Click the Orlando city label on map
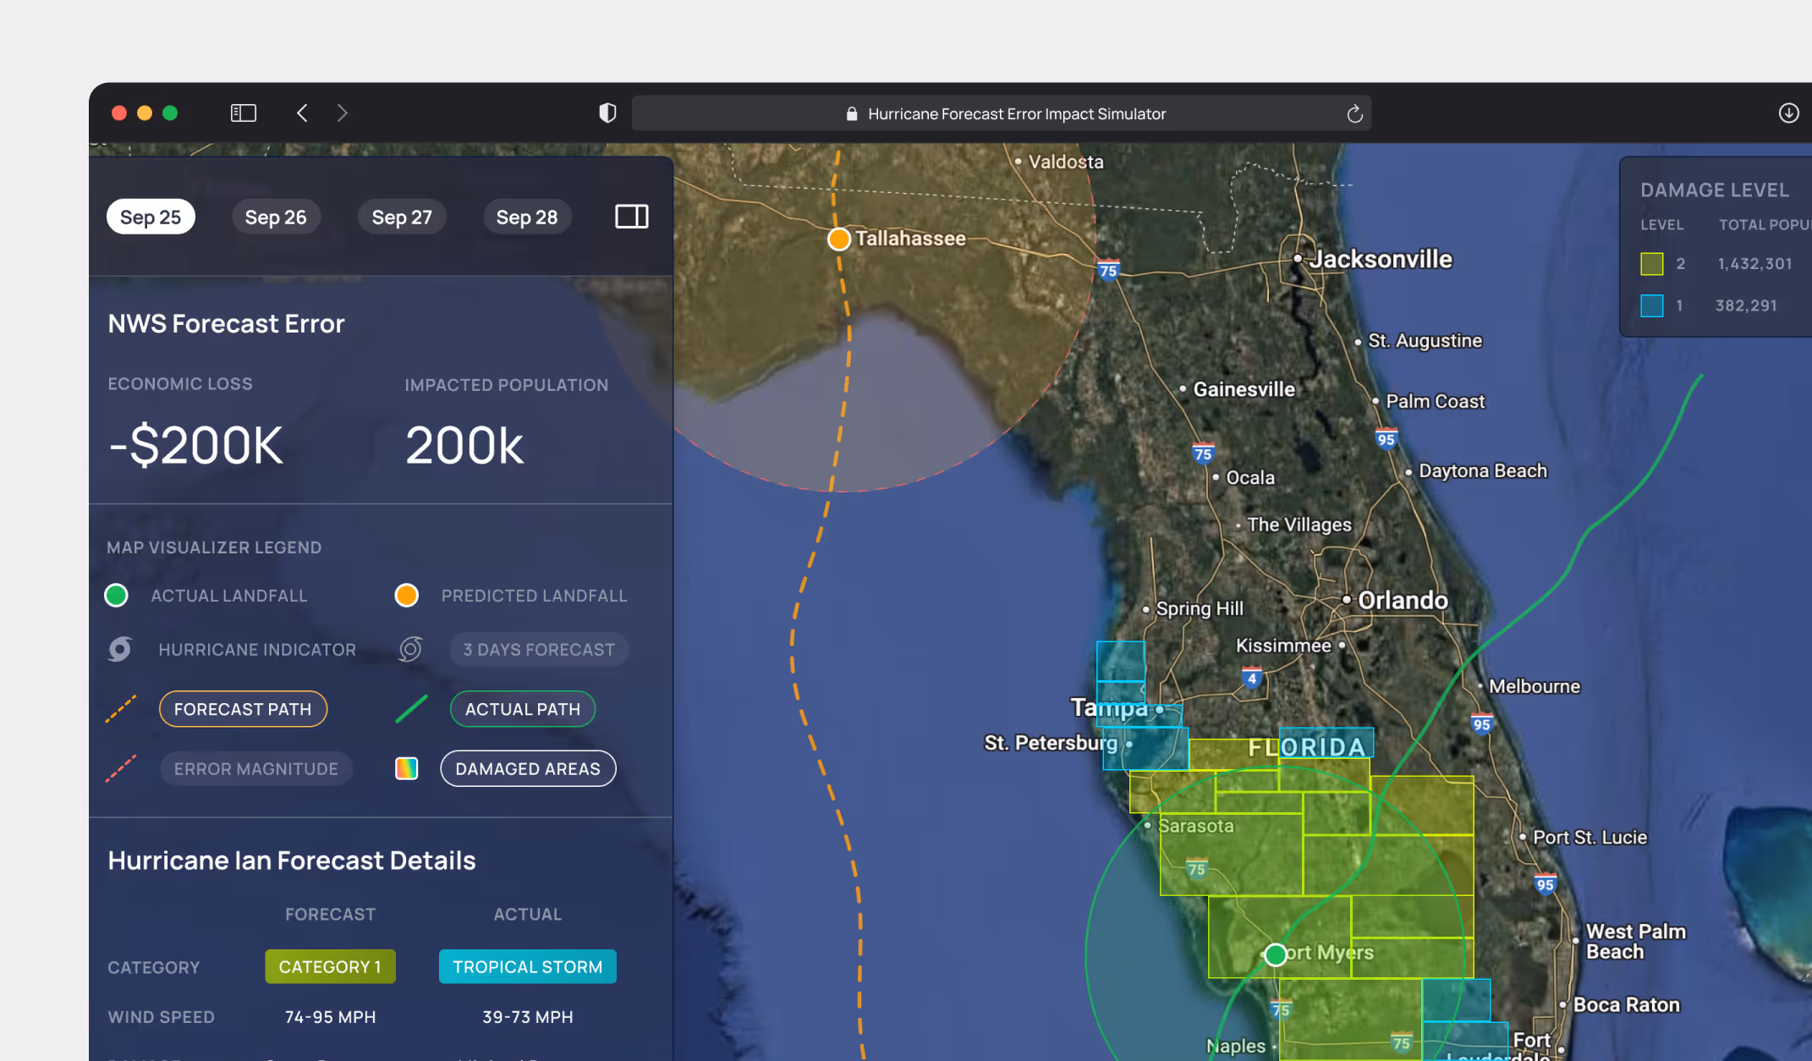This screenshot has width=1812, height=1061. (1403, 600)
